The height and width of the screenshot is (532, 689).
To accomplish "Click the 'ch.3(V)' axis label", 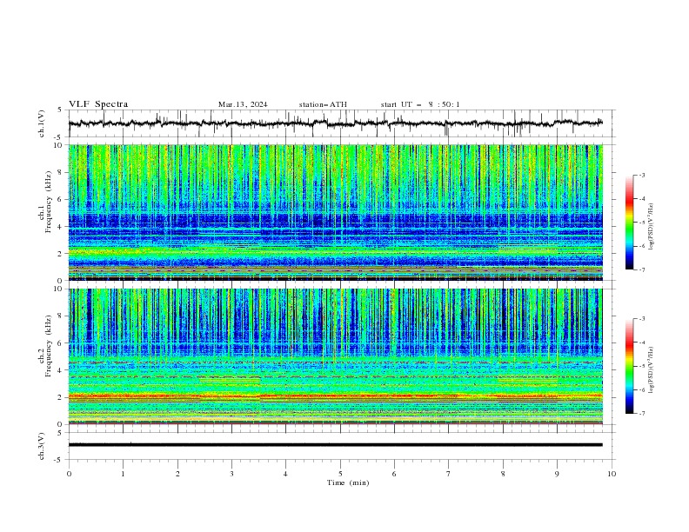I will (x=42, y=446).
